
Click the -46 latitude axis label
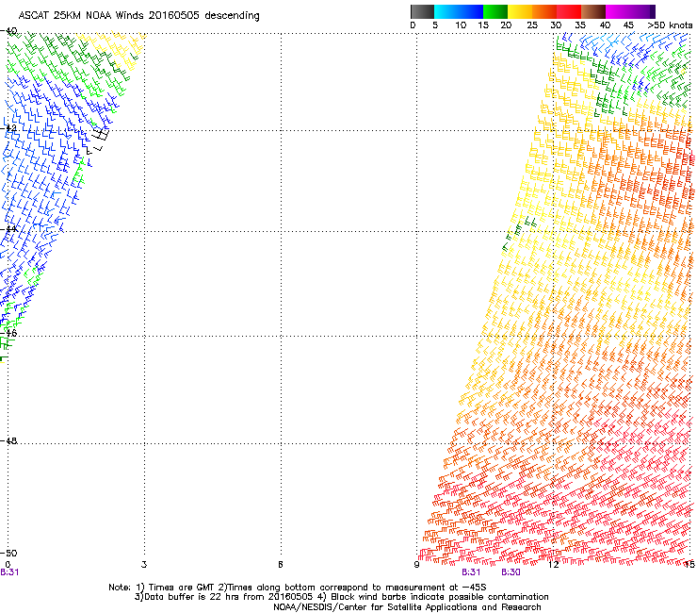point(9,333)
